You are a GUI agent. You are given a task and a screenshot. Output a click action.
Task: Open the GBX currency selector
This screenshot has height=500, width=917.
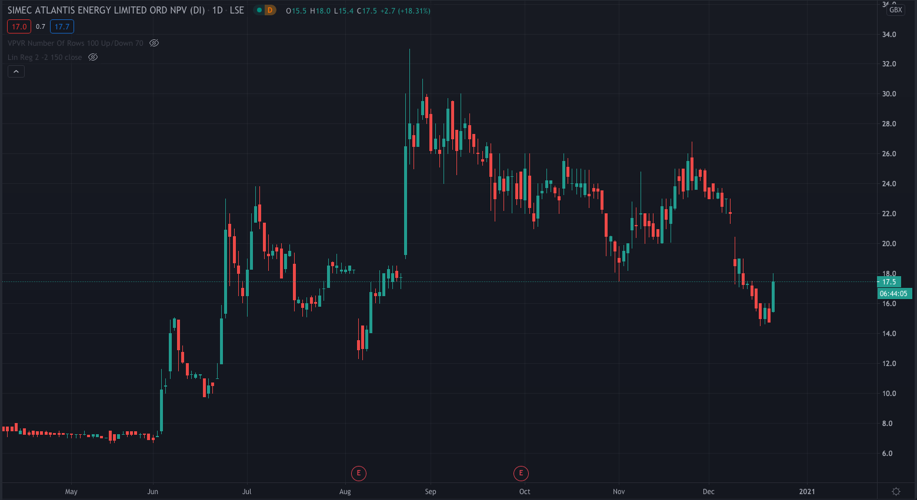(895, 10)
